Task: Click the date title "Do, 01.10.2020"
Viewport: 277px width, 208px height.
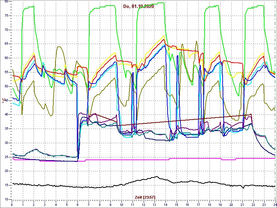Action: (138, 7)
